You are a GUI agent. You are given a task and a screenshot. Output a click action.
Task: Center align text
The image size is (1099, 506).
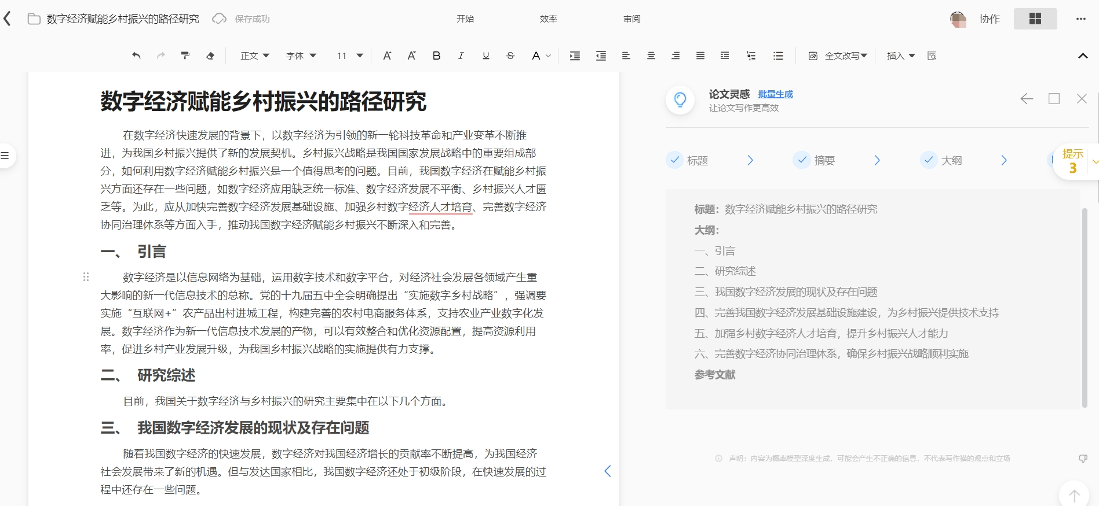point(651,56)
